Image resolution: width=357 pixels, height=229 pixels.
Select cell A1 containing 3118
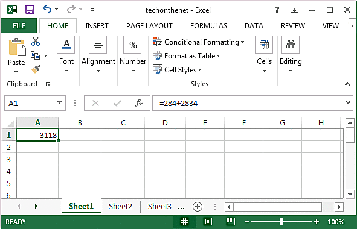37,135
